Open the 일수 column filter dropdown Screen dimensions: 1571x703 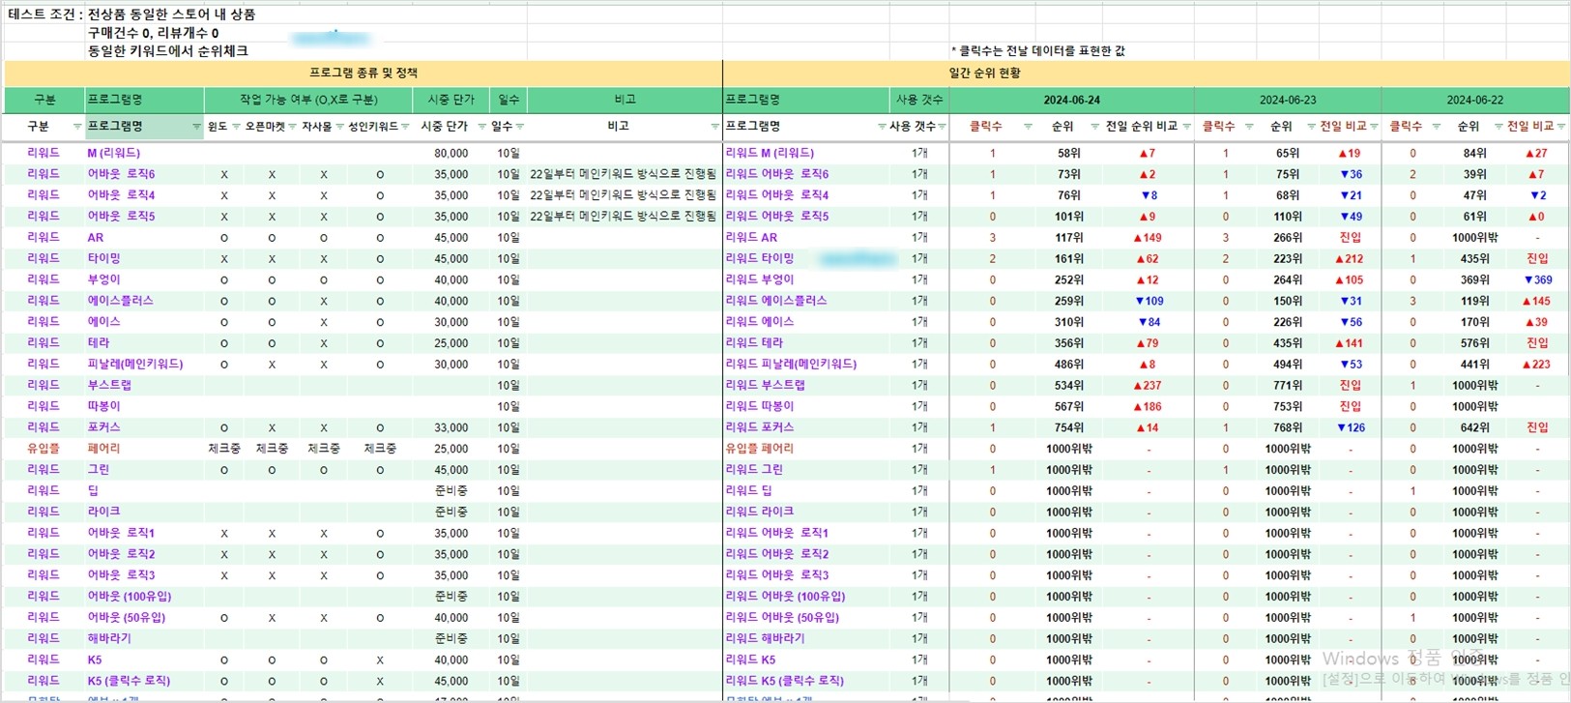point(520,127)
